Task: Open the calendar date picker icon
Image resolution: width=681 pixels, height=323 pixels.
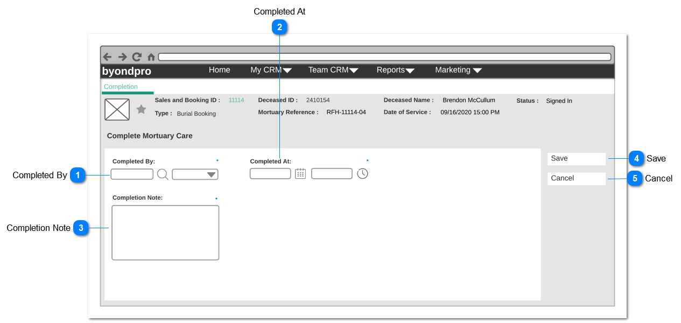Action: tap(300, 173)
